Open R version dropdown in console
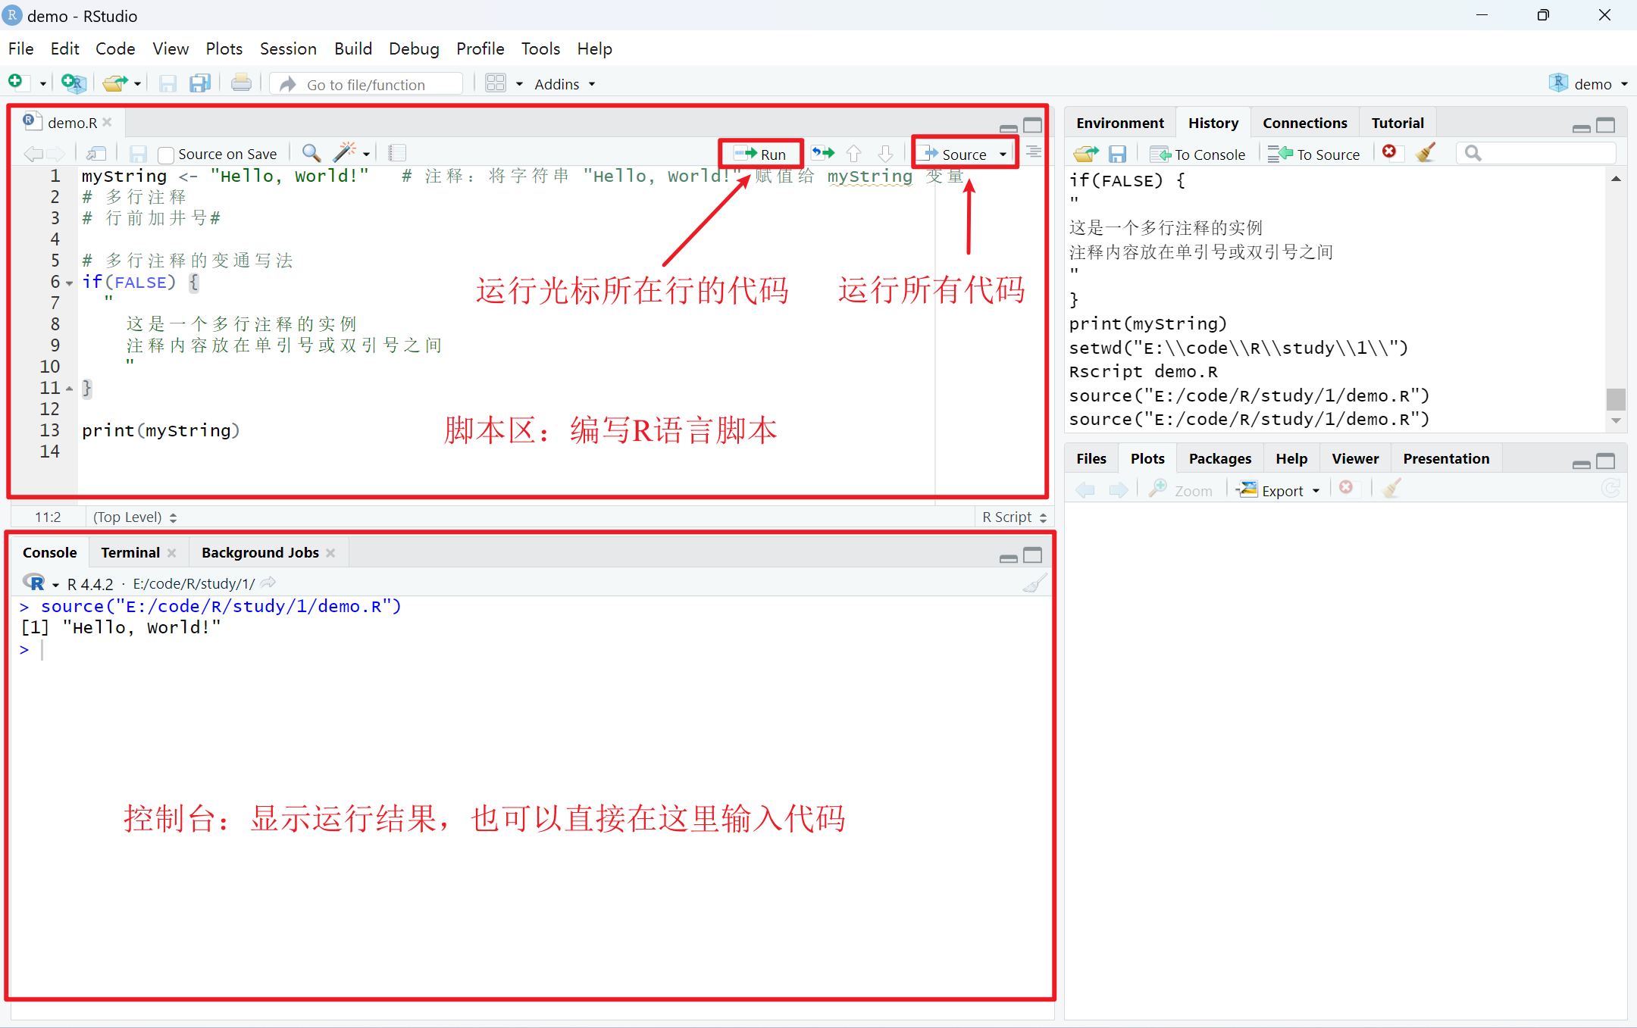Screen dimensions: 1637x1028 55,584
